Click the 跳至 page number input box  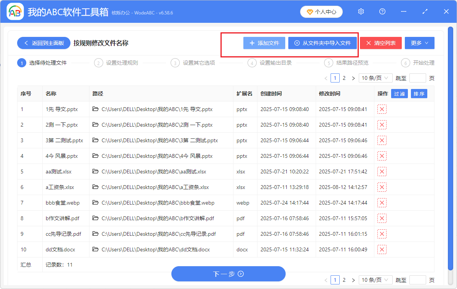(x=418, y=78)
